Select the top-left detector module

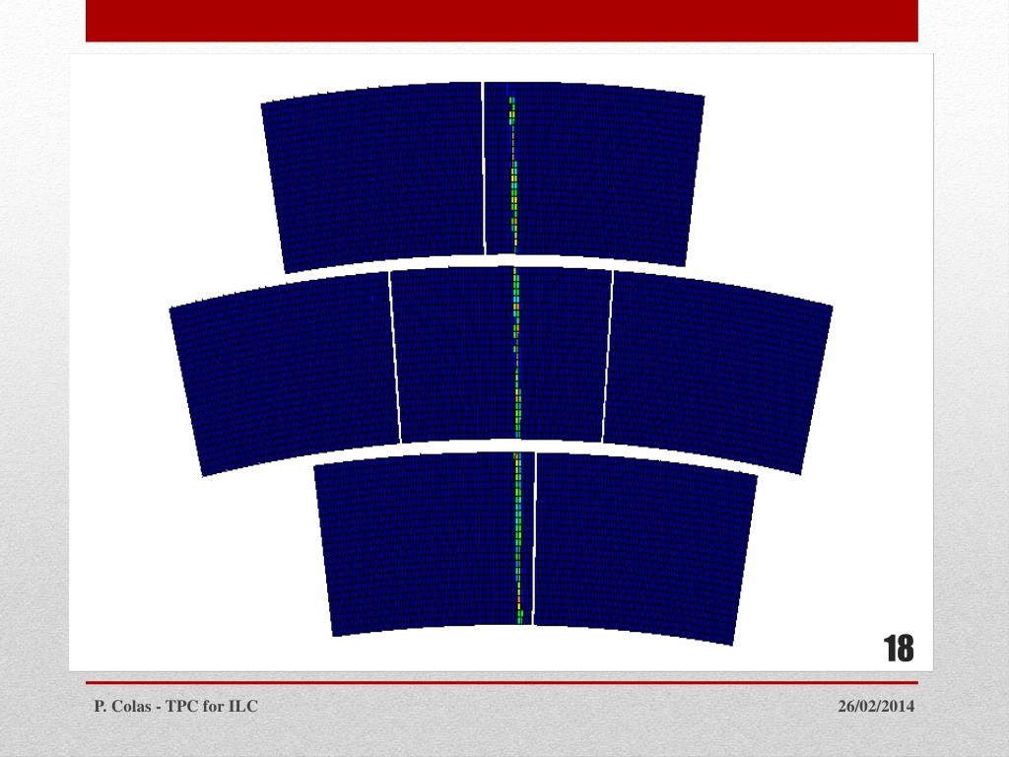tap(373, 177)
